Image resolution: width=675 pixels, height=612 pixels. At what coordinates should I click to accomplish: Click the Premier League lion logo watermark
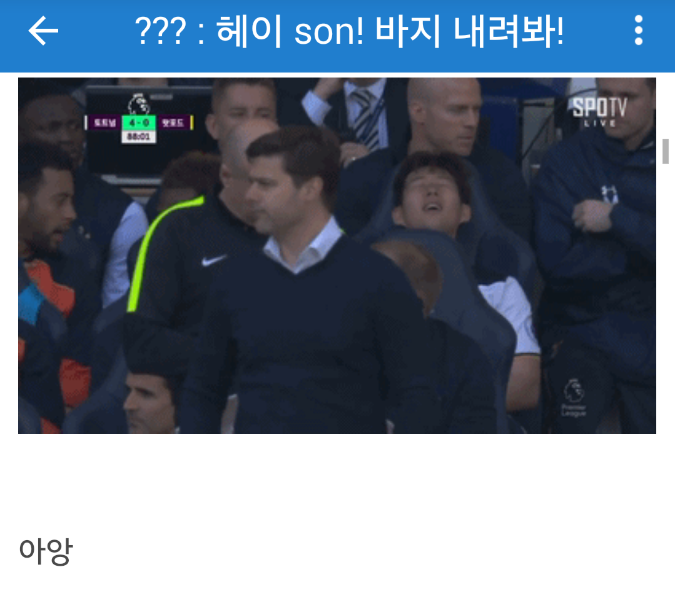pos(574,398)
